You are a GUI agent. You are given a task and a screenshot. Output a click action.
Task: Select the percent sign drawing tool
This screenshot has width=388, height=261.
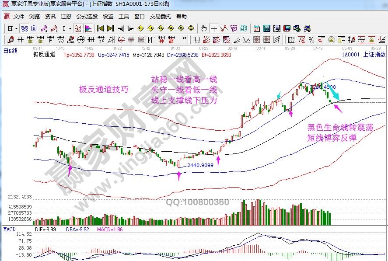(x=311, y=40)
